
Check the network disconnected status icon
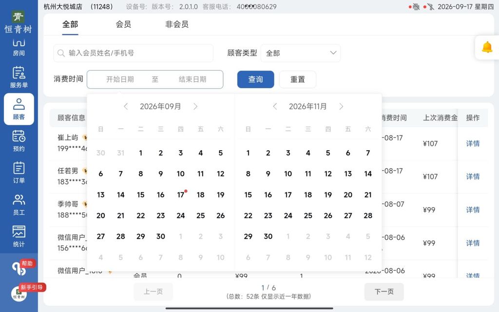click(431, 7)
